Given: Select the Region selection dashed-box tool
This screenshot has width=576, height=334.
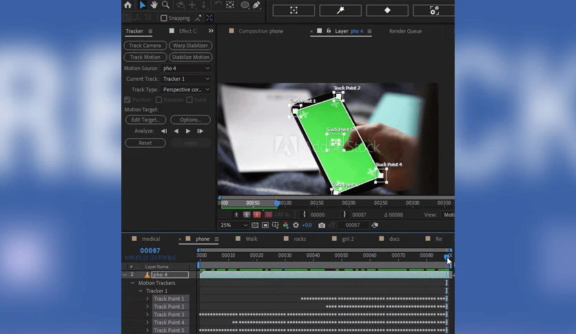Looking at the screenshot, I should [x=230, y=5].
